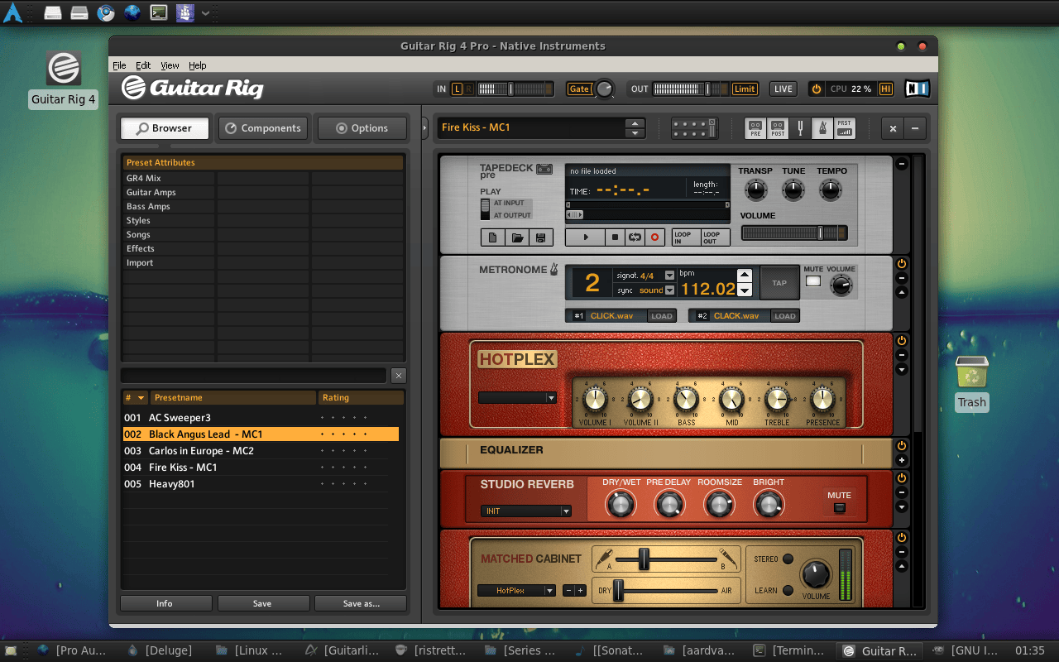This screenshot has width=1059, height=662.
Task: Open the HotPlex preset dropdown
Action: 517,398
